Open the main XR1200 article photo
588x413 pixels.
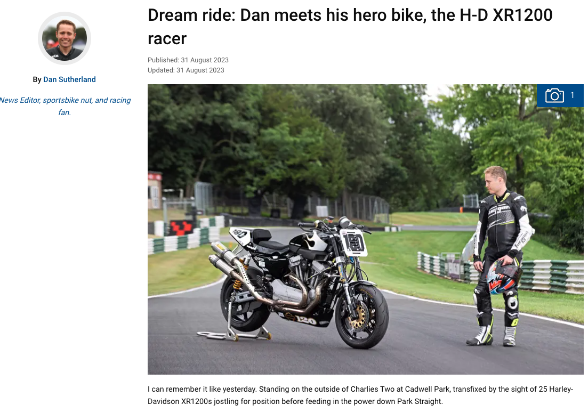[365, 229]
